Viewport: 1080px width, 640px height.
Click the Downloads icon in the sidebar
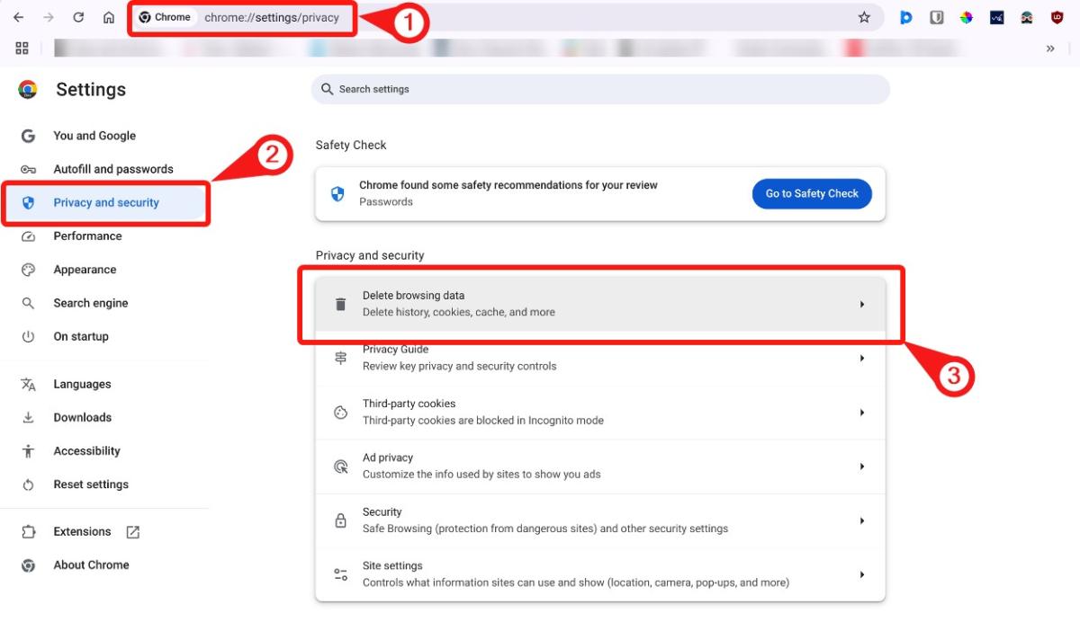point(27,417)
